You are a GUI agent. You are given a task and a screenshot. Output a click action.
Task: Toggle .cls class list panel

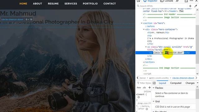tap(144, 88)
